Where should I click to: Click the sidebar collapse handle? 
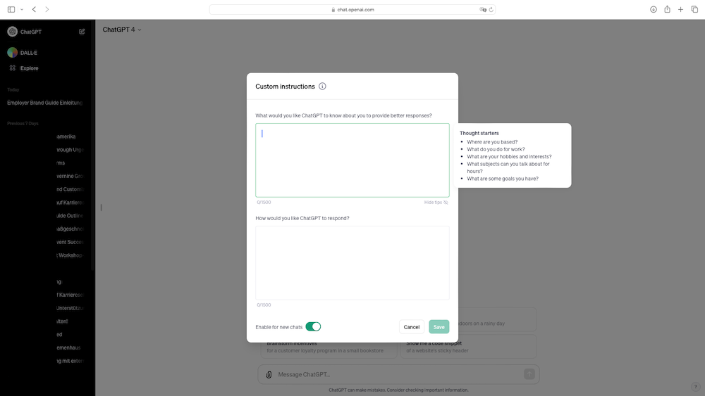(x=101, y=207)
